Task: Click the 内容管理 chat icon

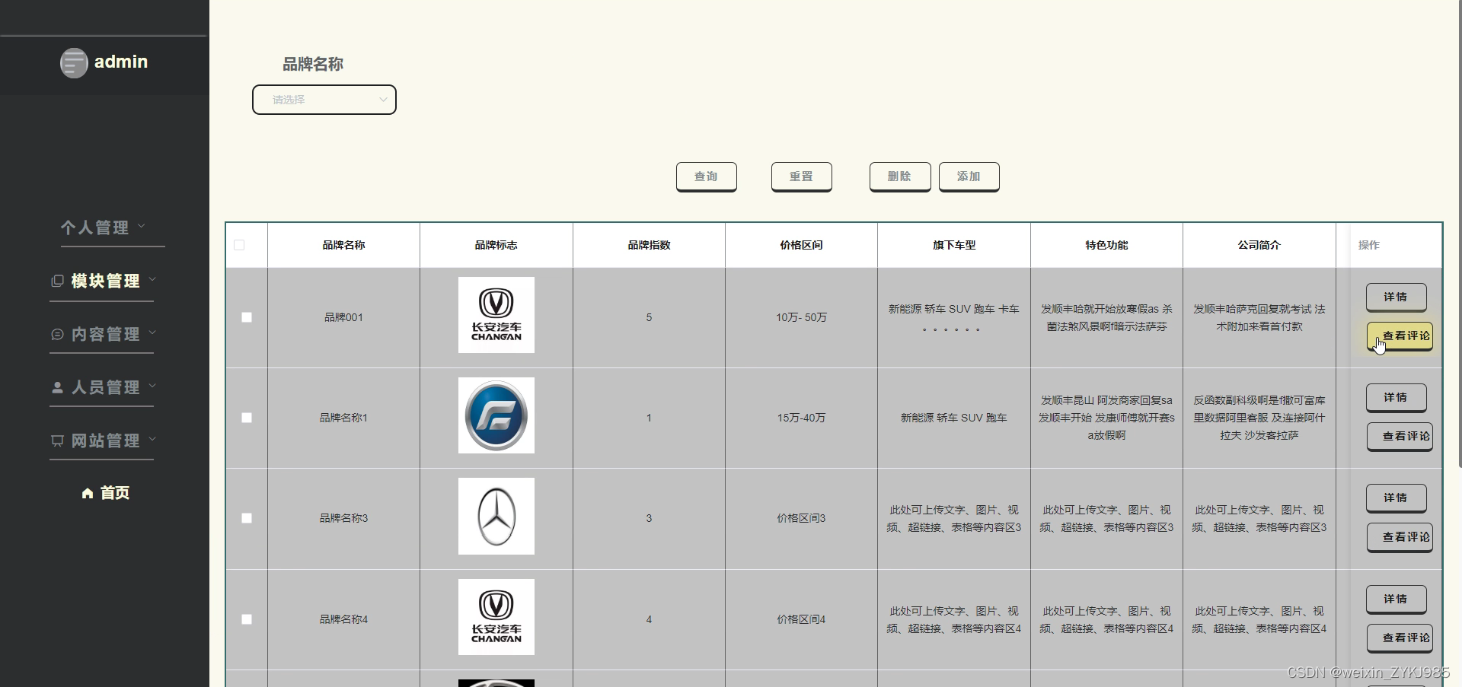Action: pos(57,334)
